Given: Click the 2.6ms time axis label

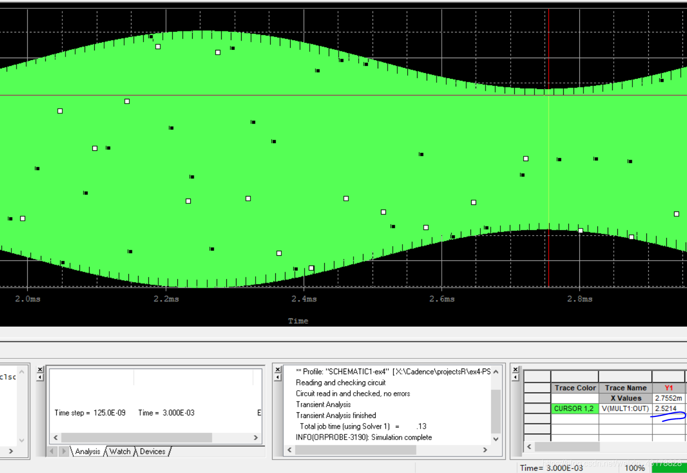Looking at the screenshot, I should tap(442, 299).
